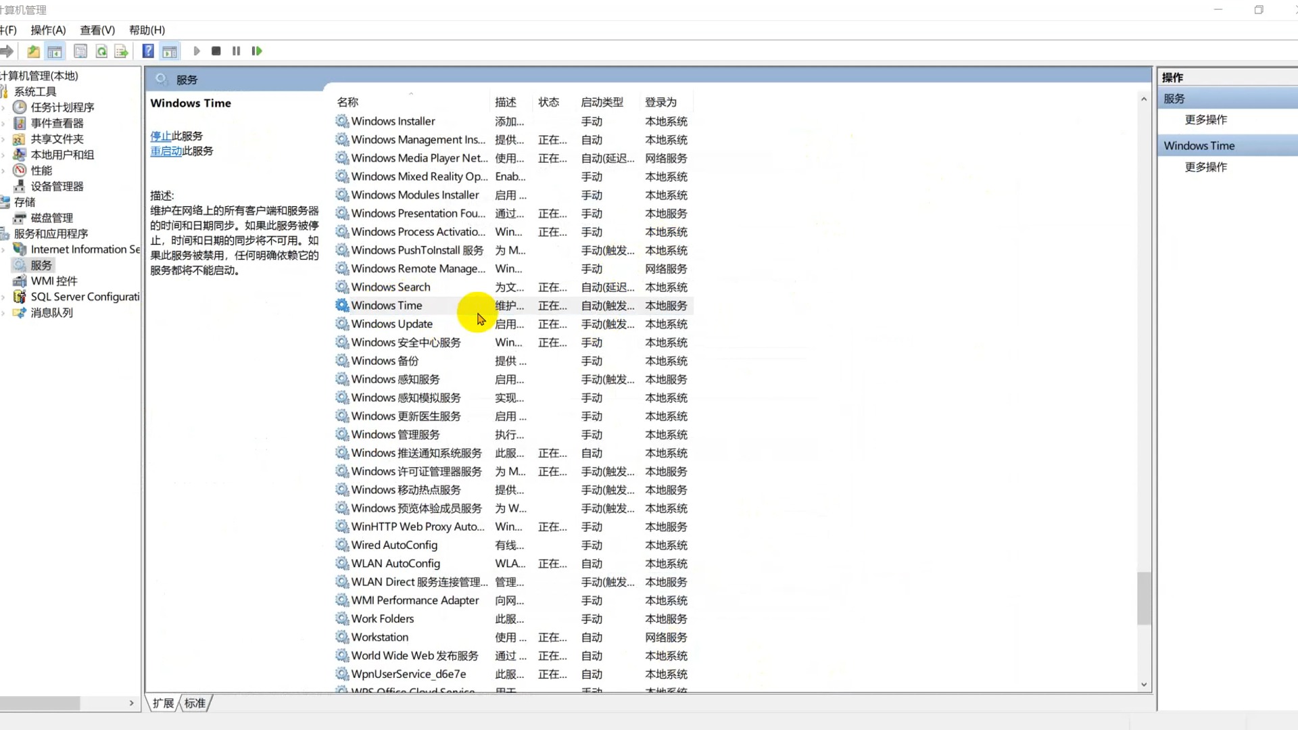Select the Wired AutoConfig service row
This screenshot has height=730, width=1298.
point(514,545)
